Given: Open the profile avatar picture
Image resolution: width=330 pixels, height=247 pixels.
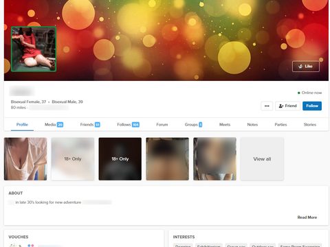Looking at the screenshot, I should [34, 49].
